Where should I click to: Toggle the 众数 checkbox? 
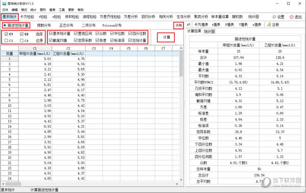(97, 34)
